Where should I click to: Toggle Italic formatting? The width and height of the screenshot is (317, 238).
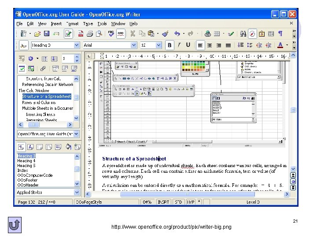tap(179, 45)
